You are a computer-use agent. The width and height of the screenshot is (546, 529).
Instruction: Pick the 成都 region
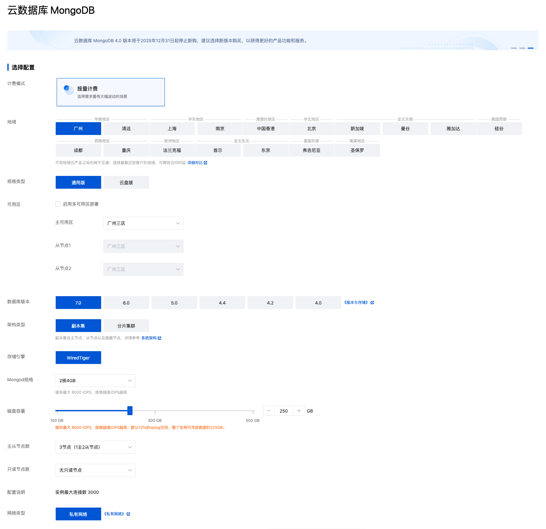click(78, 150)
